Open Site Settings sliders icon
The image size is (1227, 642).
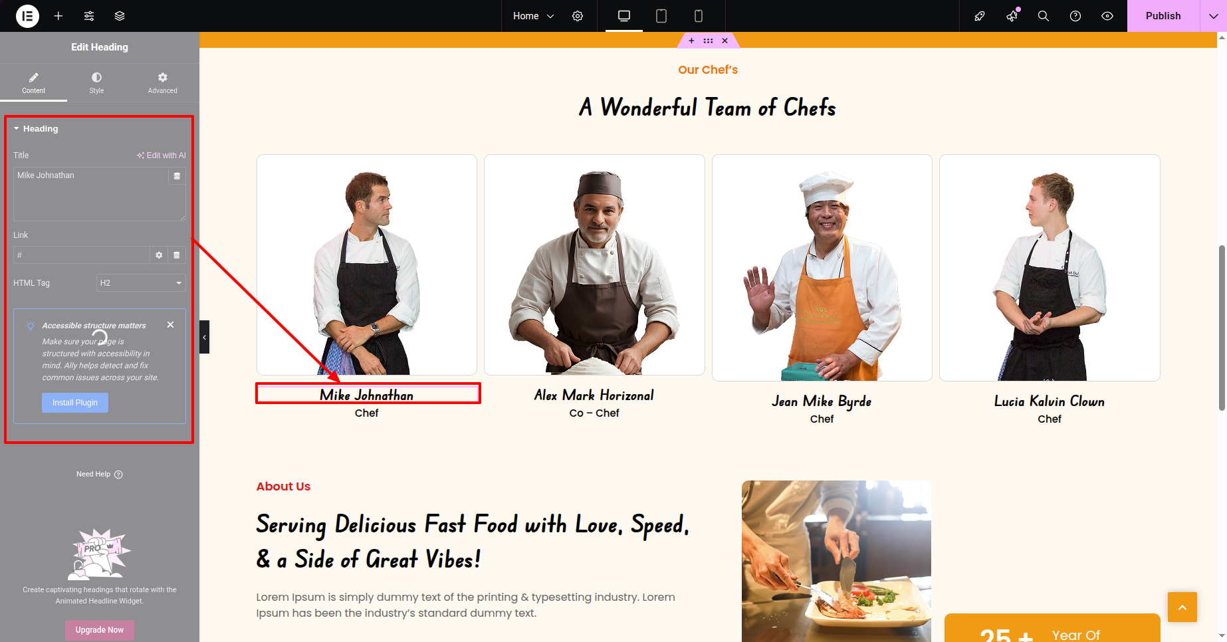89,16
